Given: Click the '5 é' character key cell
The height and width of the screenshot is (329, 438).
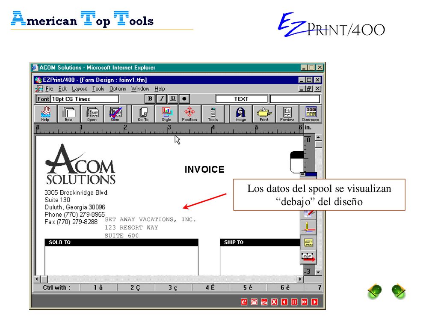Looking at the screenshot, I should pos(248,287).
